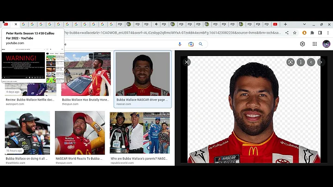The image size is (333, 187).
Task: Go to next image in preview
Action: coord(321,62)
